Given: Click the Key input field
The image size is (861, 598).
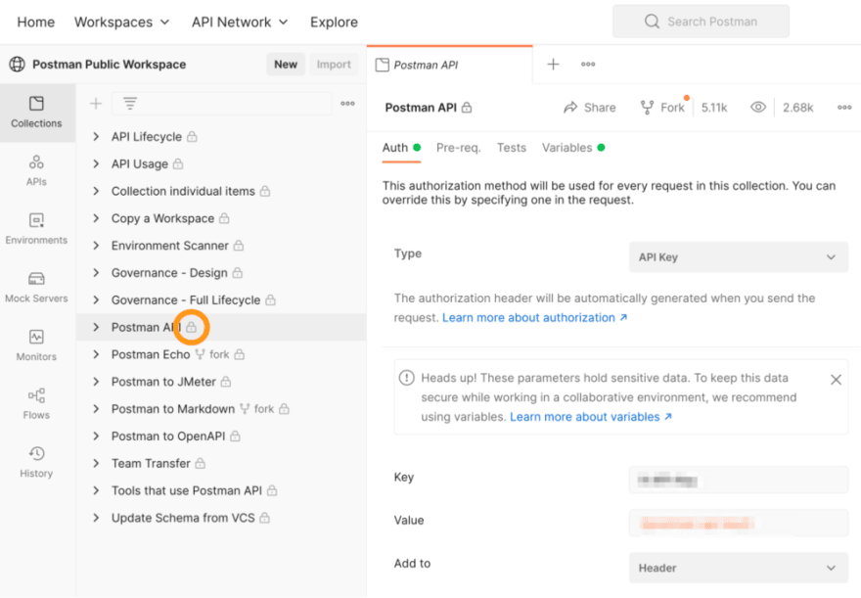Looking at the screenshot, I should click(x=738, y=480).
